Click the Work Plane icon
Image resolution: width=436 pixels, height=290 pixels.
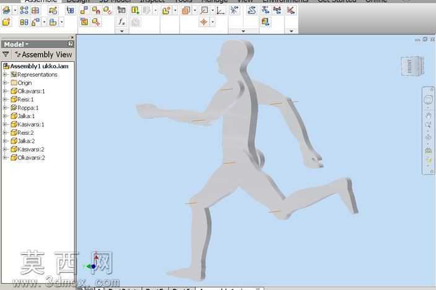(x=186, y=11)
